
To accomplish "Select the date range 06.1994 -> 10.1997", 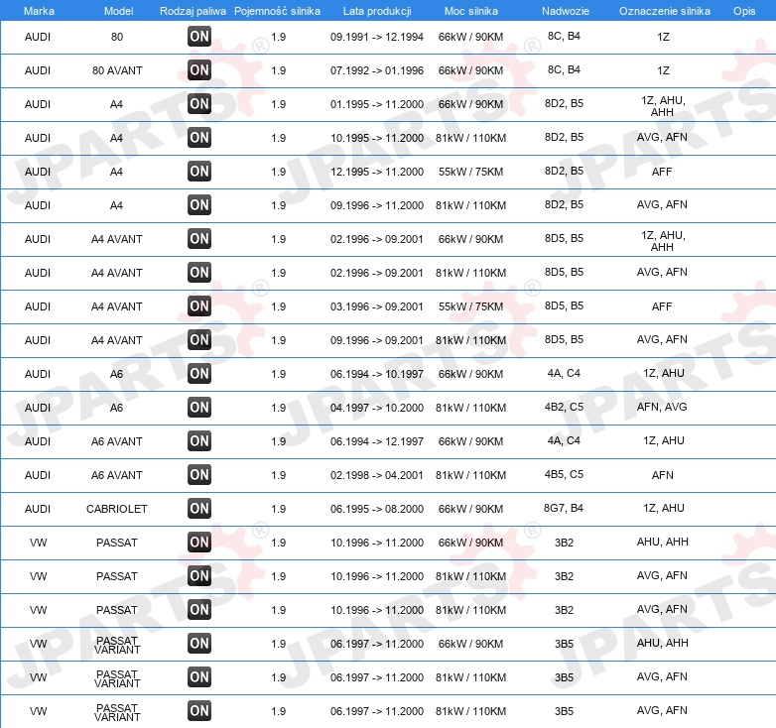I will click(x=377, y=373).
